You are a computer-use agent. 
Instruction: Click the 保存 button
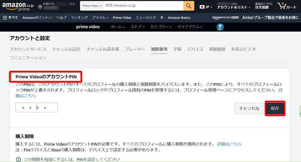275,108
